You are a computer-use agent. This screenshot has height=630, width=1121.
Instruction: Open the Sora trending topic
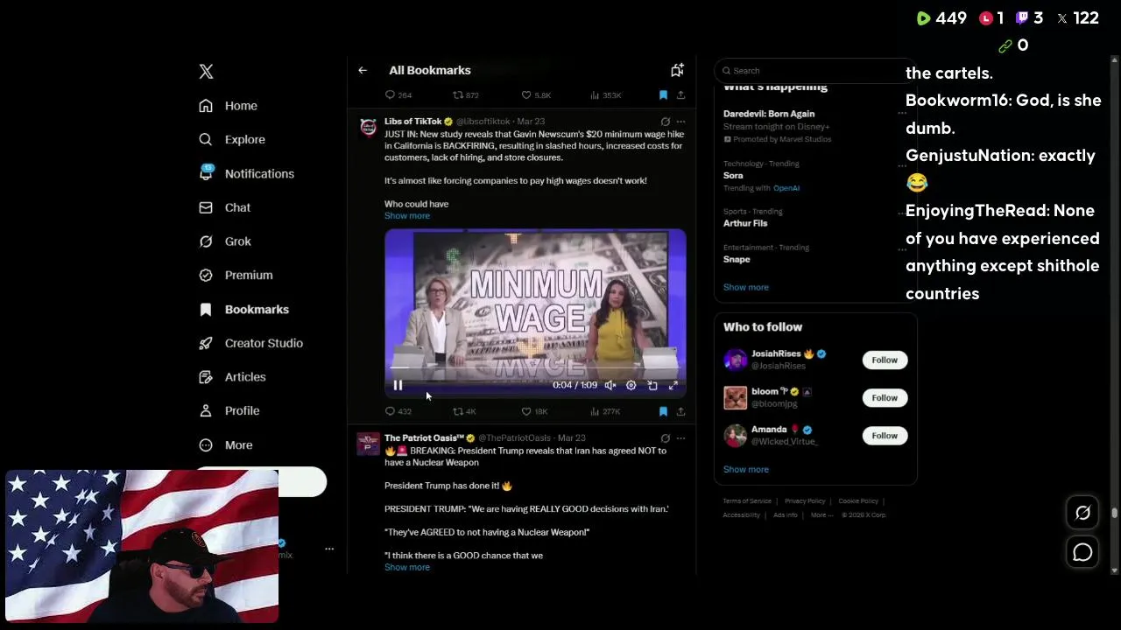pos(733,175)
